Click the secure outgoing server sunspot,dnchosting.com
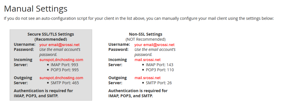 click(61, 78)
